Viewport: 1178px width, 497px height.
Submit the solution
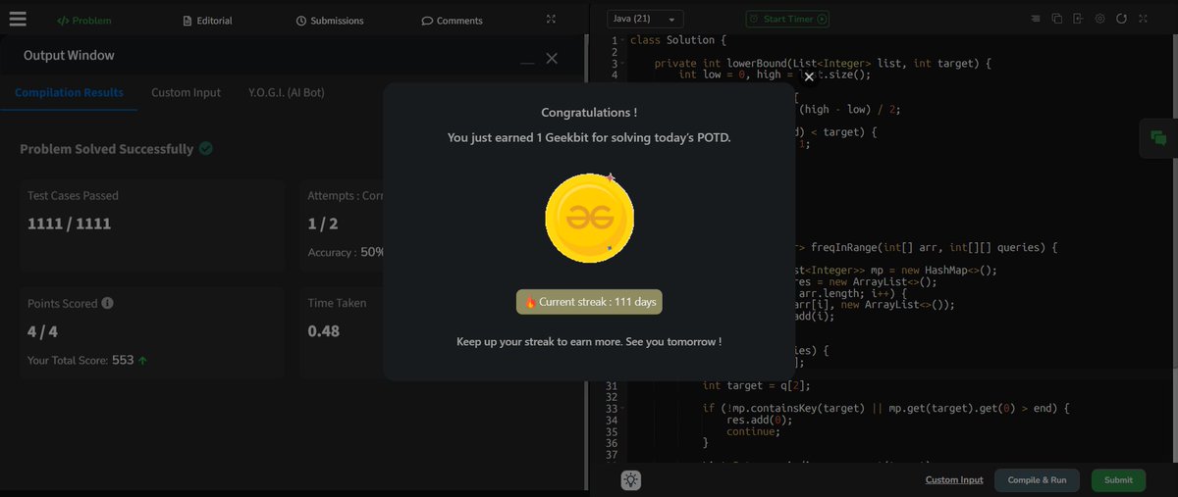tap(1118, 480)
